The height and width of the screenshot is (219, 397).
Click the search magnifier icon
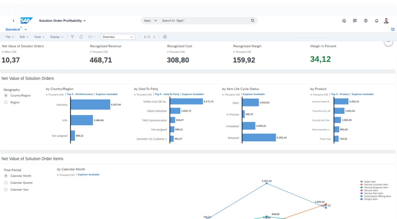coord(253,21)
